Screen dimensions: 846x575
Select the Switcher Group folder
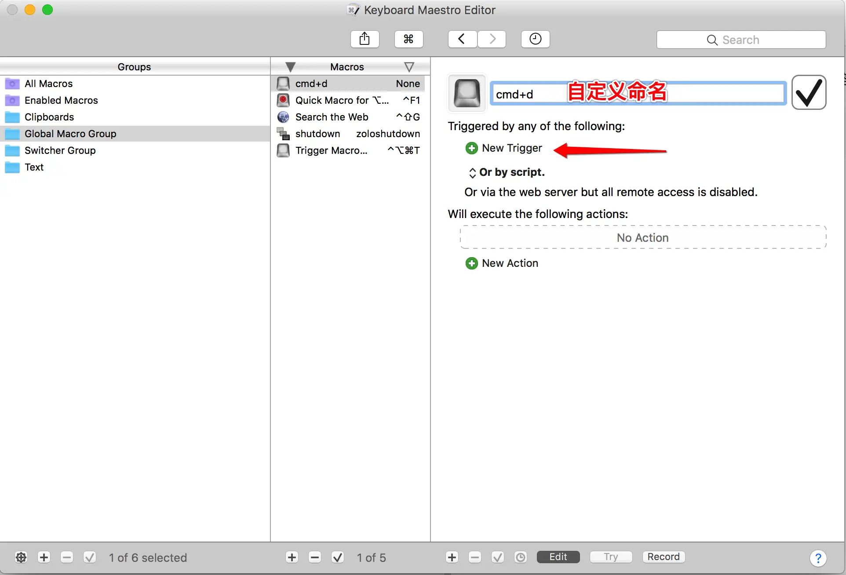point(60,150)
